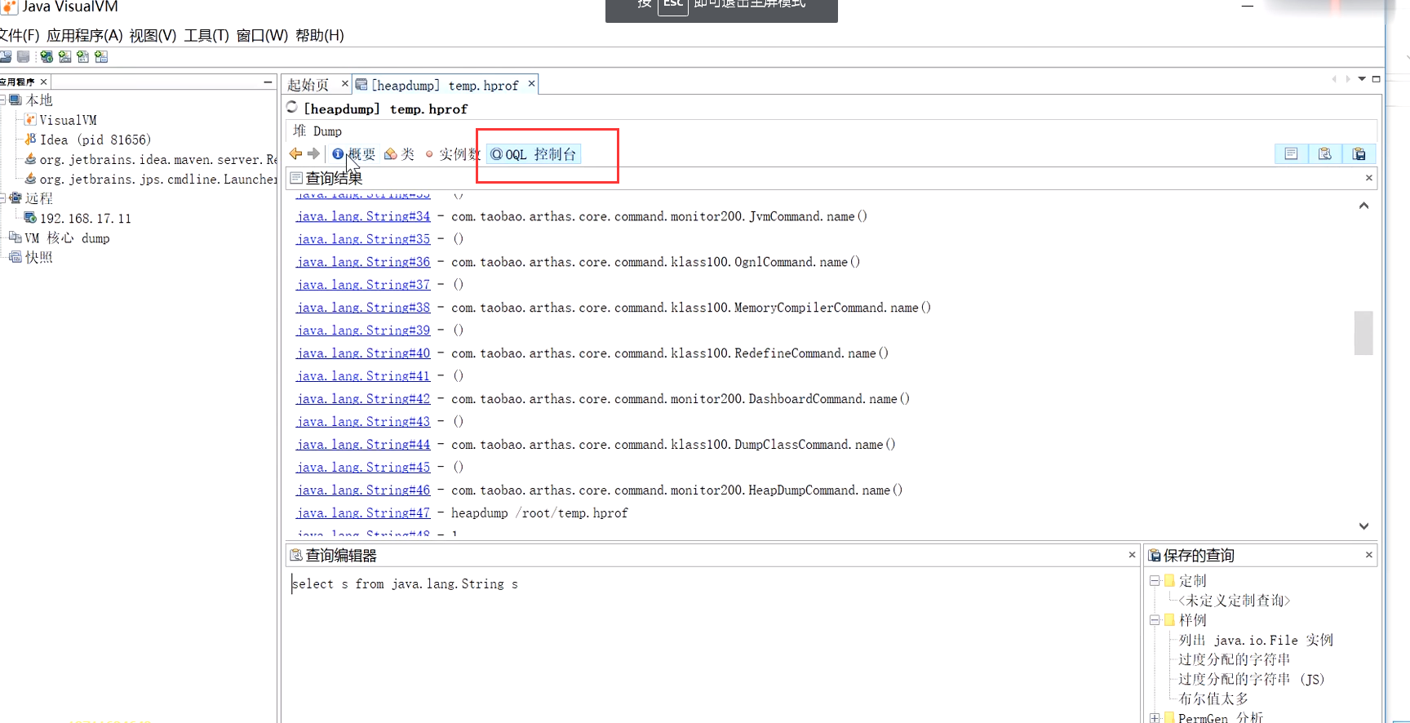Collapse the 本地 tree node
Viewport: 1410px width, 723px height.
pyautogui.click(x=2, y=100)
